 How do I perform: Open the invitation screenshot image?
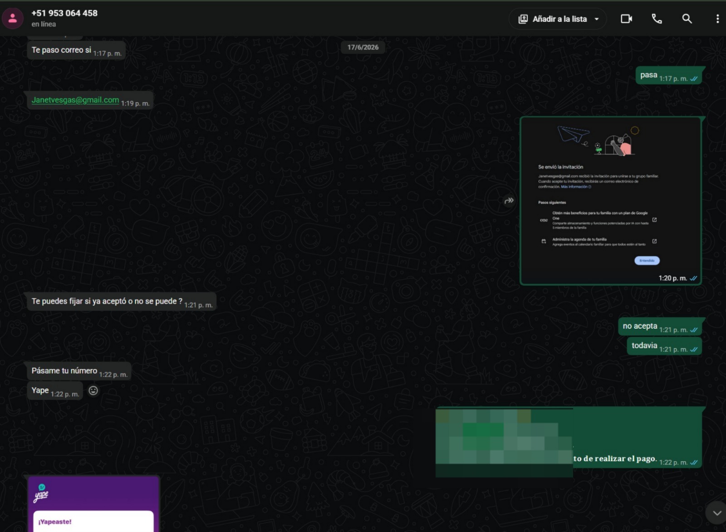tap(611, 201)
